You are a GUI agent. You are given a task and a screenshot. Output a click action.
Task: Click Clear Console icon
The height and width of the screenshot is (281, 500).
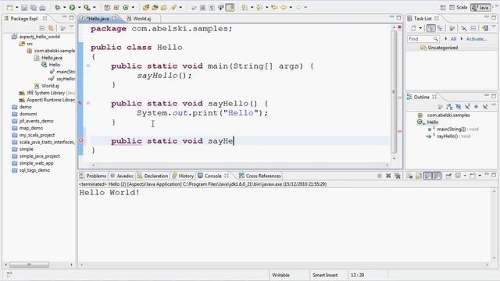(409, 176)
